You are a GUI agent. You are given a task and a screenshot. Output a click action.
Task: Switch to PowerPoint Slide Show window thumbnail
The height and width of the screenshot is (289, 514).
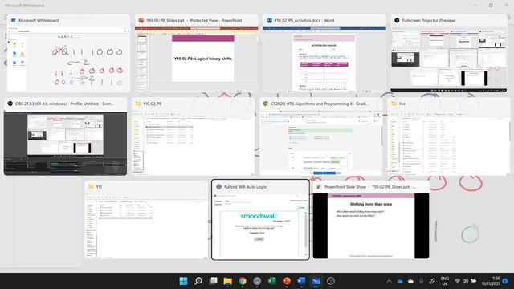pyautogui.click(x=371, y=220)
